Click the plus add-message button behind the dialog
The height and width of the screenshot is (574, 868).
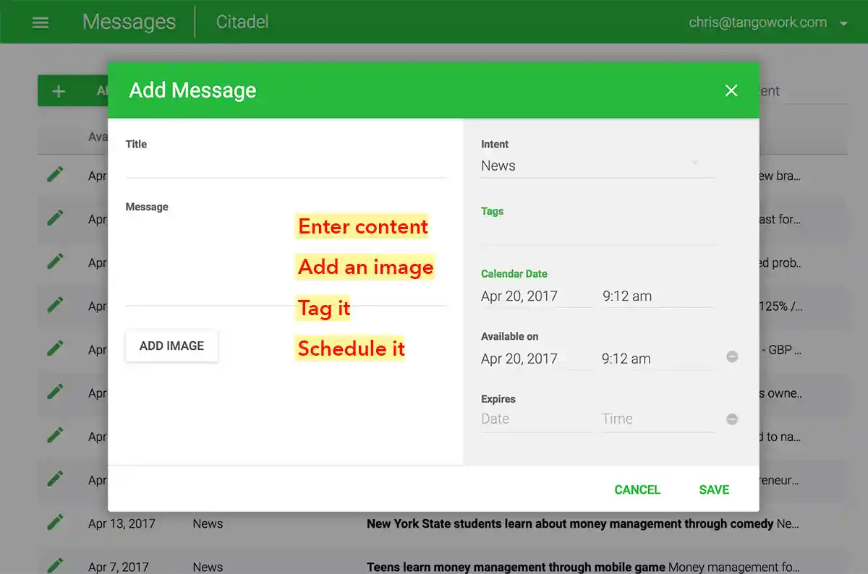72,91
